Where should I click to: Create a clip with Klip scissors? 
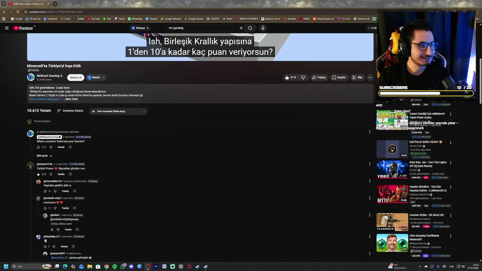tap(357, 78)
